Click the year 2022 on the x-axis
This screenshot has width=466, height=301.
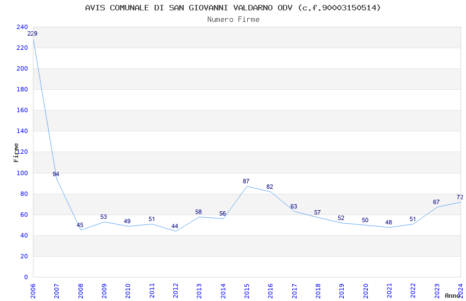(x=413, y=291)
